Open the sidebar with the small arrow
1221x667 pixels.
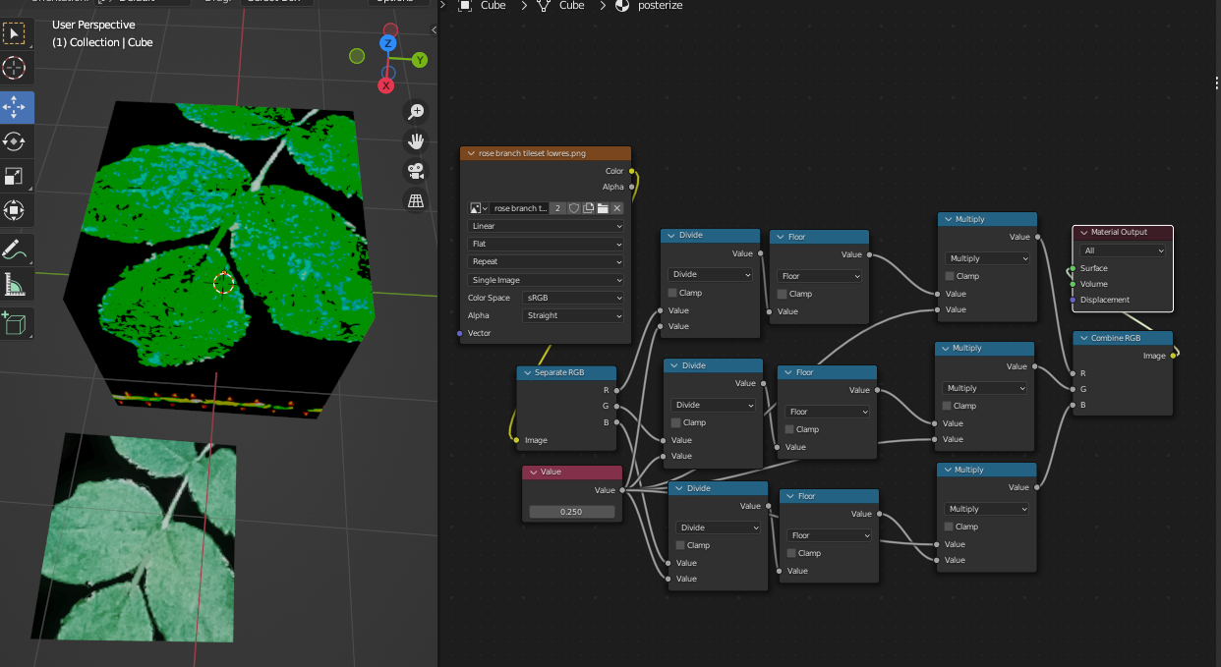(x=434, y=30)
